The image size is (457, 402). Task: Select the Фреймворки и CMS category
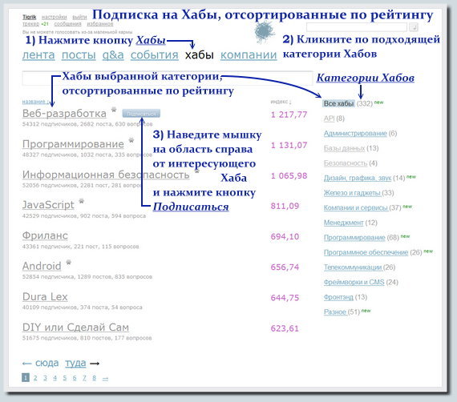pyautogui.click(x=354, y=282)
